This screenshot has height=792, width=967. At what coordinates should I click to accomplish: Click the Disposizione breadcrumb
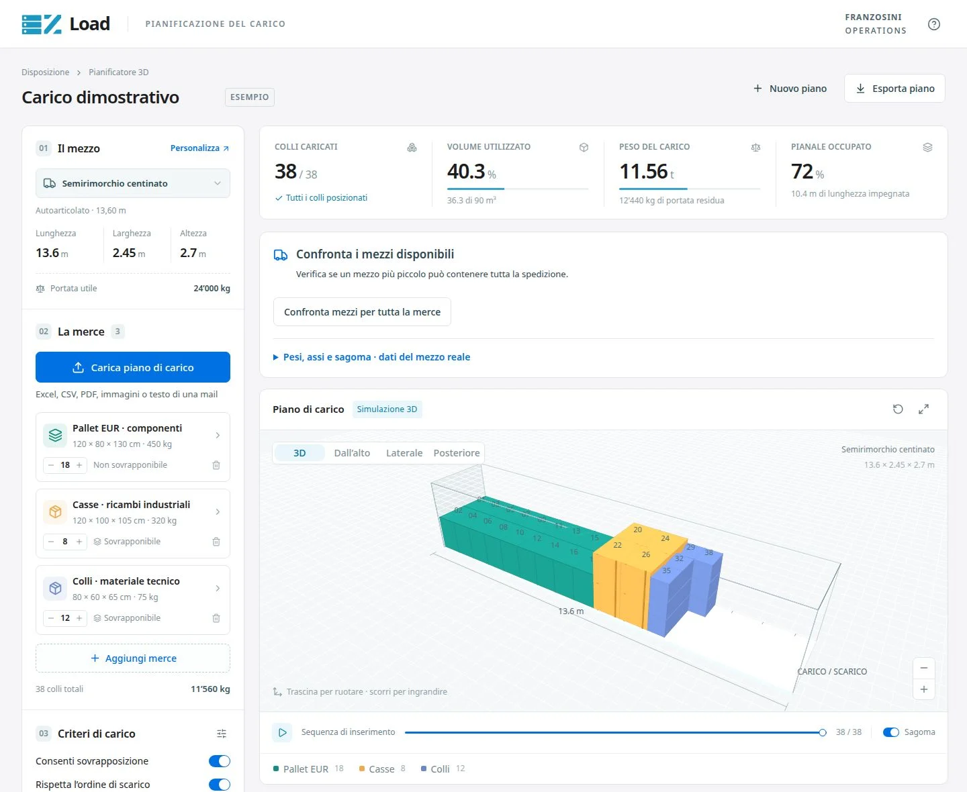click(x=45, y=72)
